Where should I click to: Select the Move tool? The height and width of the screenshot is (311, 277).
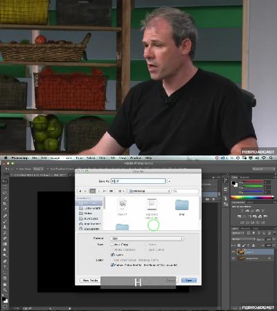click(5, 181)
